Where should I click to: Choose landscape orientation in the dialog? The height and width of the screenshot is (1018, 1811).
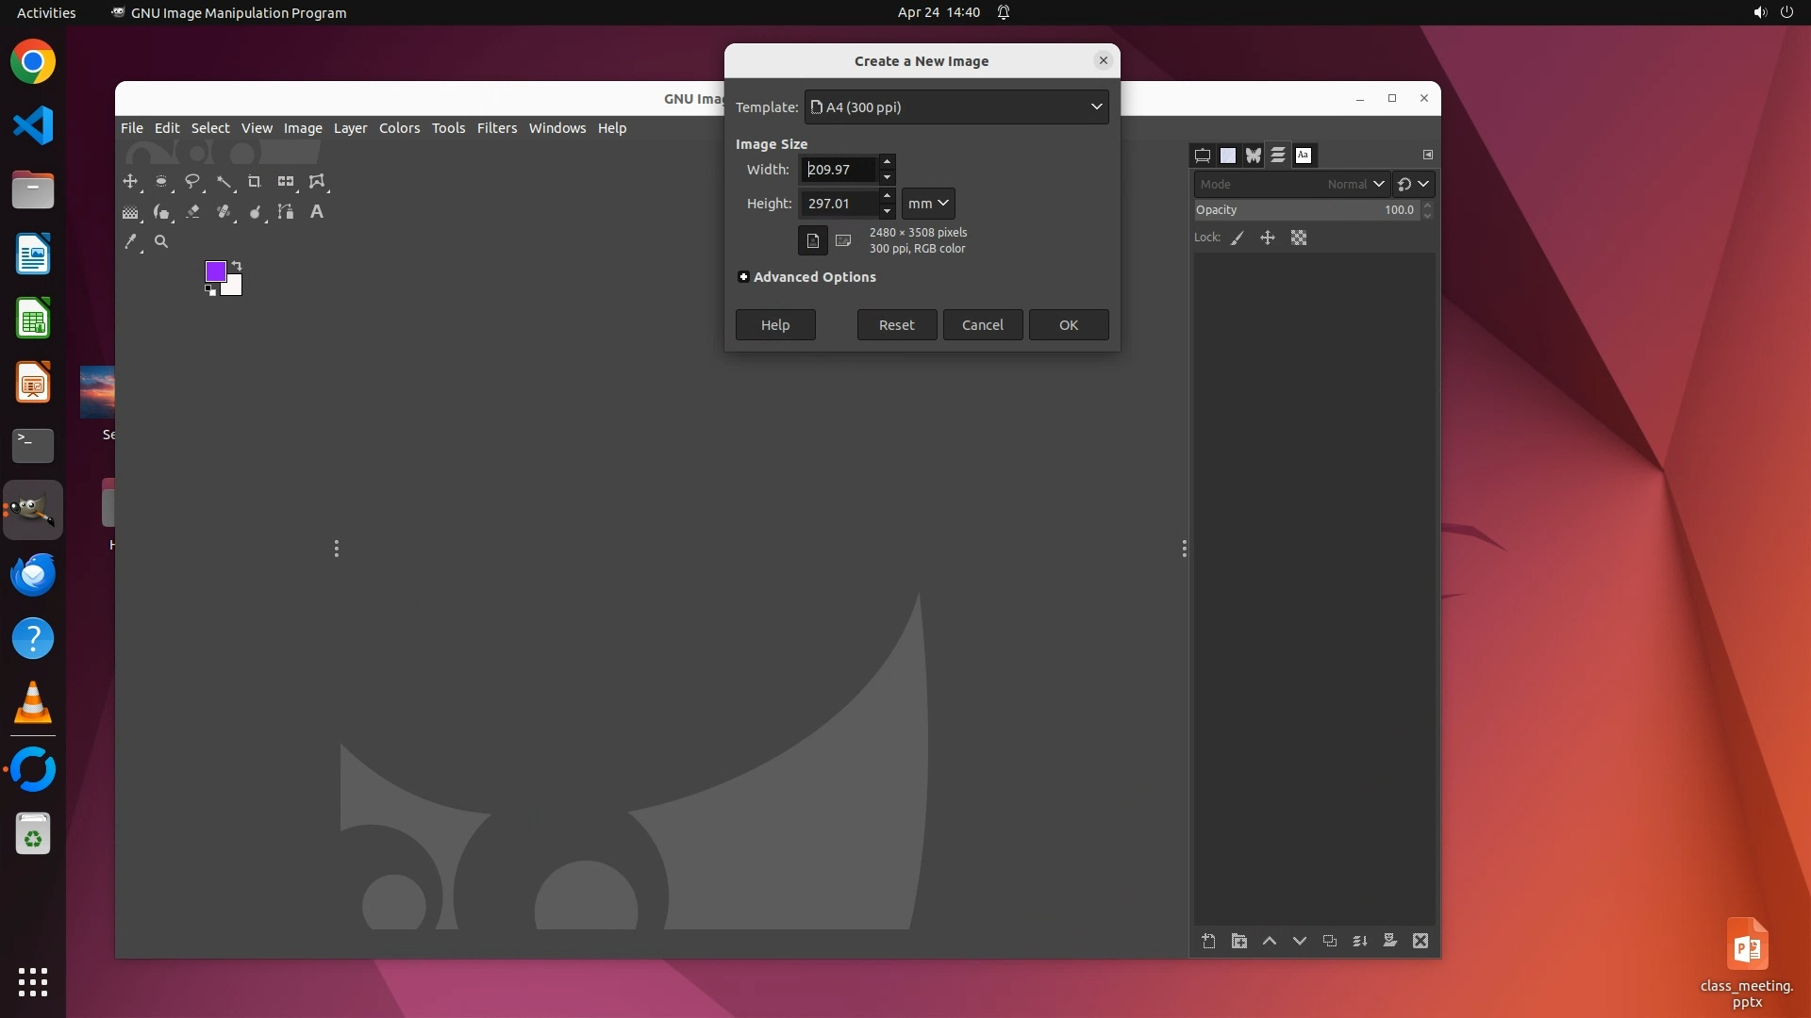click(843, 240)
